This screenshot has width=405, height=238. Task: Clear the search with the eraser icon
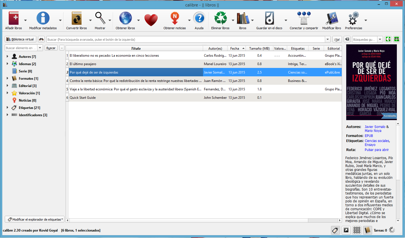point(347,39)
